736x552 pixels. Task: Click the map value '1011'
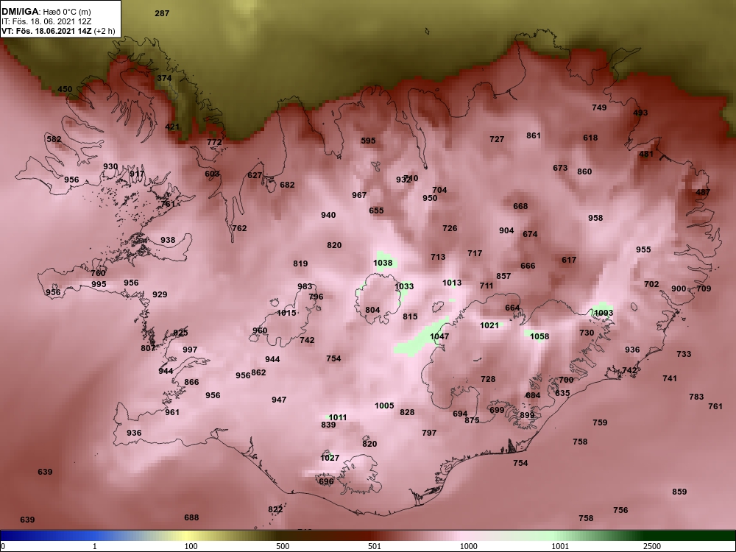coord(338,417)
